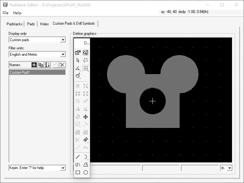The image size is (244, 183).
Task: Delete entry with the X icon
Action: click(x=62, y=65)
